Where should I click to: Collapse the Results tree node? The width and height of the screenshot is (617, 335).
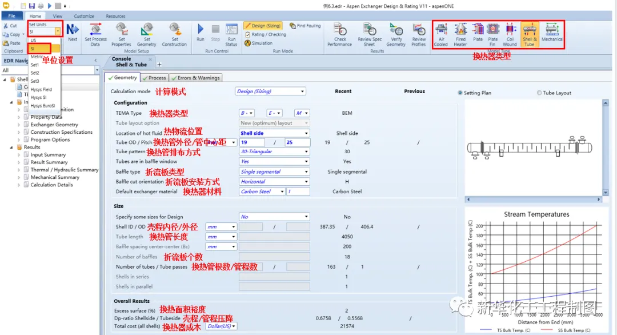click(x=11, y=147)
